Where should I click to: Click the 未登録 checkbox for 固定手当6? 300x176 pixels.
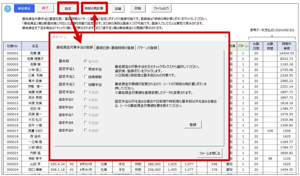tap(86, 107)
